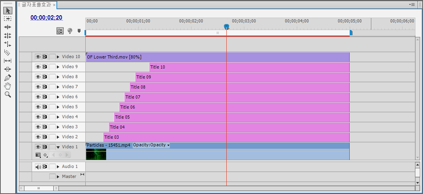Click the Video 1 go to next keyframe arrow
This screenshot has height=194, width=423.
click(67, 155)
